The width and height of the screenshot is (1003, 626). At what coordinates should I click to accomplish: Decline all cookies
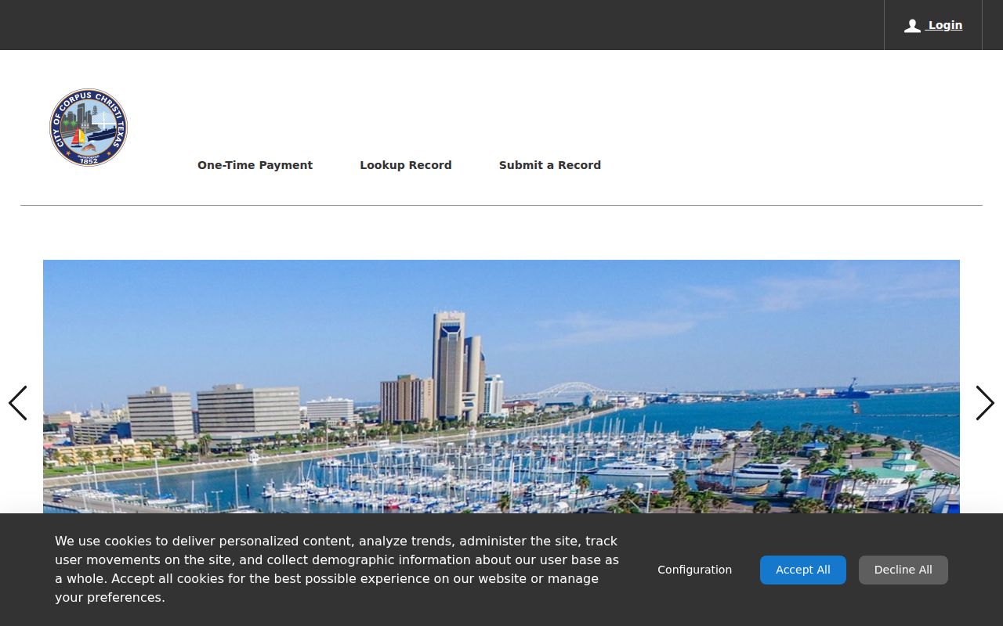(903, 570)
